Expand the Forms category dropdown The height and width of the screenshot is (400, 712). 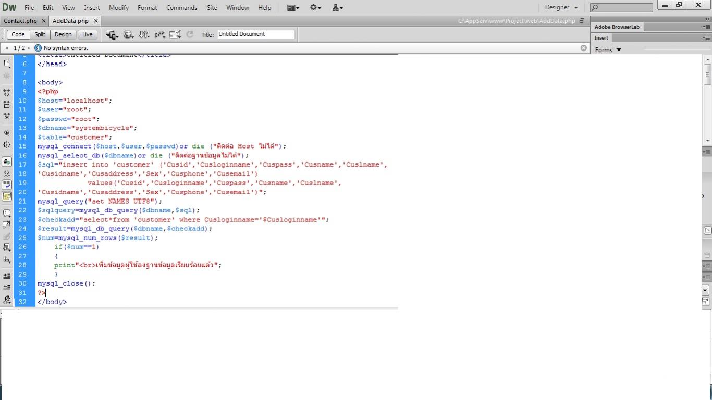coord(608,50)
